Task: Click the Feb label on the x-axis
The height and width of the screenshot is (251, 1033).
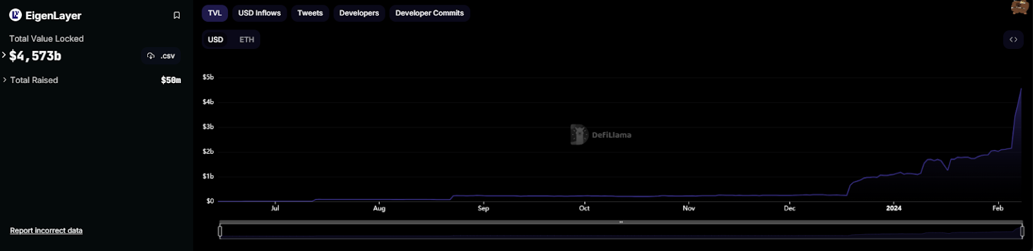Action: (x=997, y=208)
